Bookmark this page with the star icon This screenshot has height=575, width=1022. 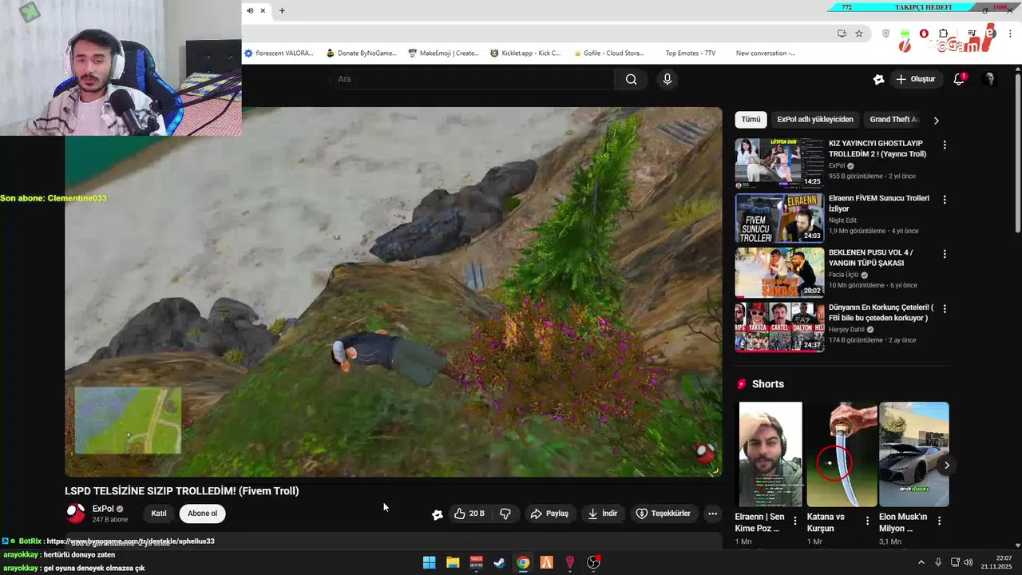coord(859,34)
